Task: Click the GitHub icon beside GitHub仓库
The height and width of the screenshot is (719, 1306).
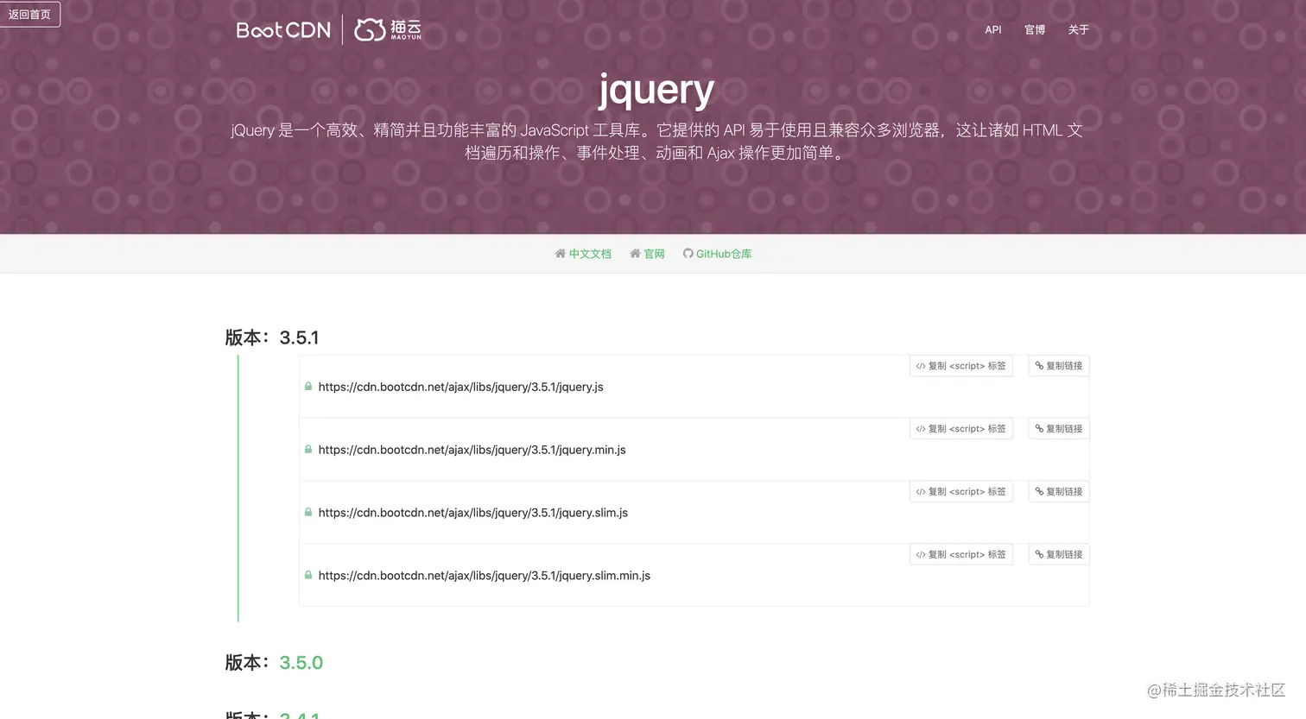Action: click(688, 254)
